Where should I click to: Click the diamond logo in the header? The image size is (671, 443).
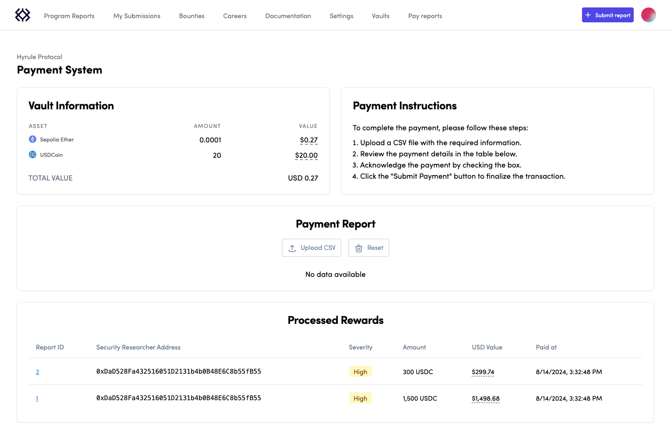(x=22, y=15)
